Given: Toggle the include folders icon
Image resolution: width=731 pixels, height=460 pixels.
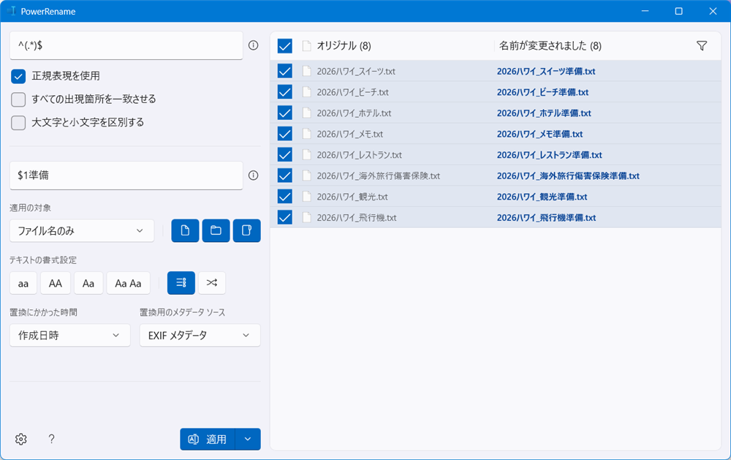Looking at the screenshot, I should pyautogui.click(x=216, y=230).
